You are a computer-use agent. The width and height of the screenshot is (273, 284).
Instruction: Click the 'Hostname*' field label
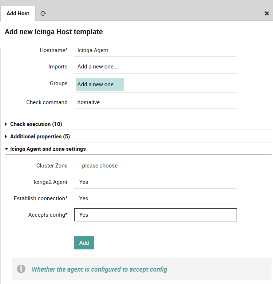[54, 50]
